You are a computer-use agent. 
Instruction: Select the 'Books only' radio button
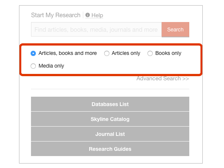click(150, 53)
